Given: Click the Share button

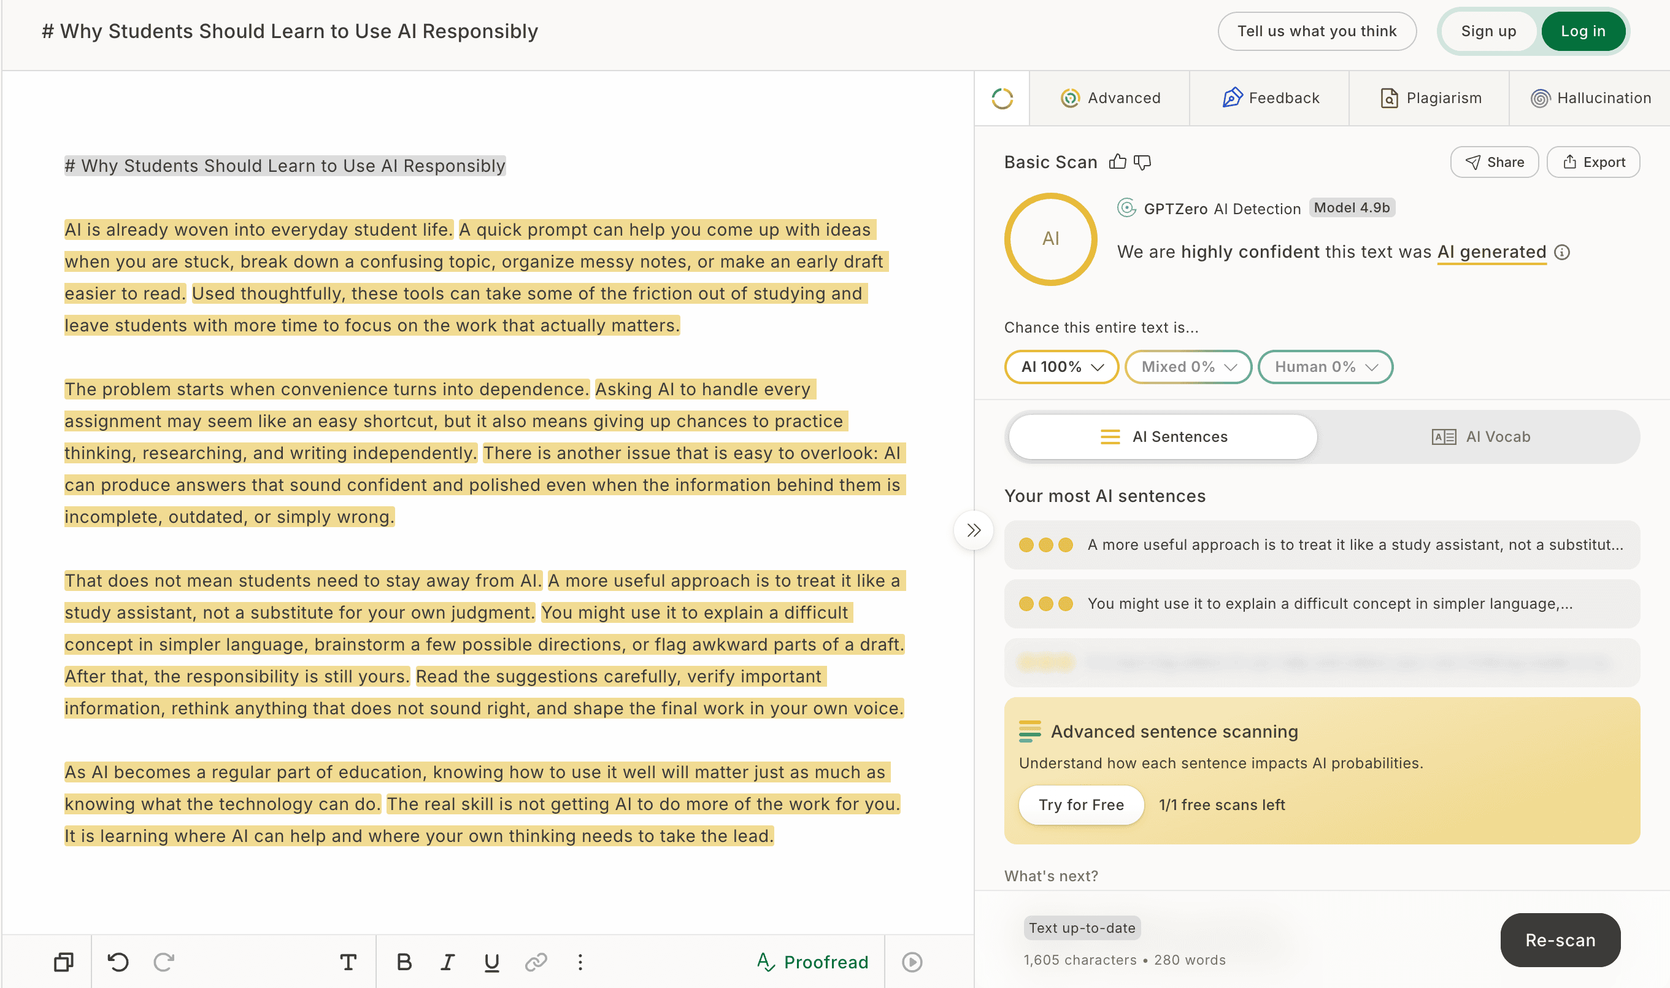Looking at the screenshot, I should click(x=1495, y=162).
